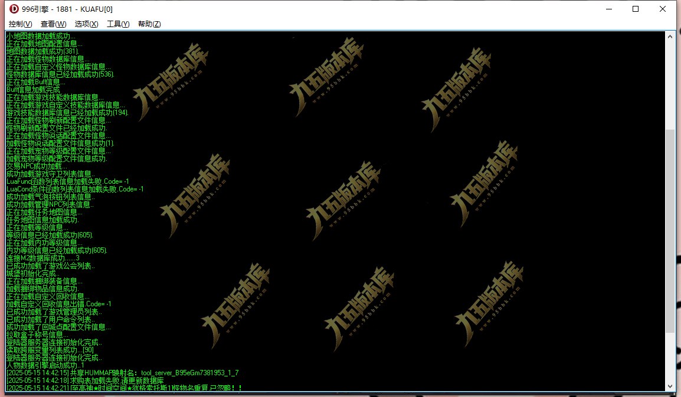Click the "连接M2数据库成功......3" line
Screen dimensions: 681x397
coord(42,259)
